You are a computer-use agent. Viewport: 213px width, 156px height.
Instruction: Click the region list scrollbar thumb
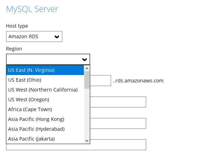(87, 81)
